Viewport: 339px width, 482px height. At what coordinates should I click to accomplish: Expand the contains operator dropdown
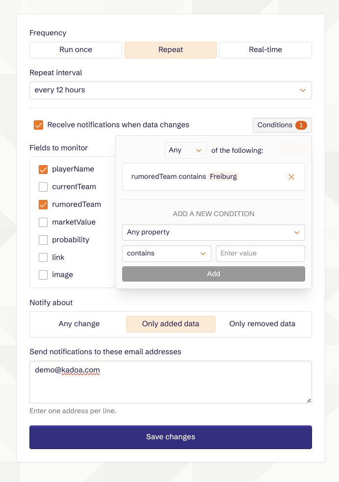click(166, 254)
